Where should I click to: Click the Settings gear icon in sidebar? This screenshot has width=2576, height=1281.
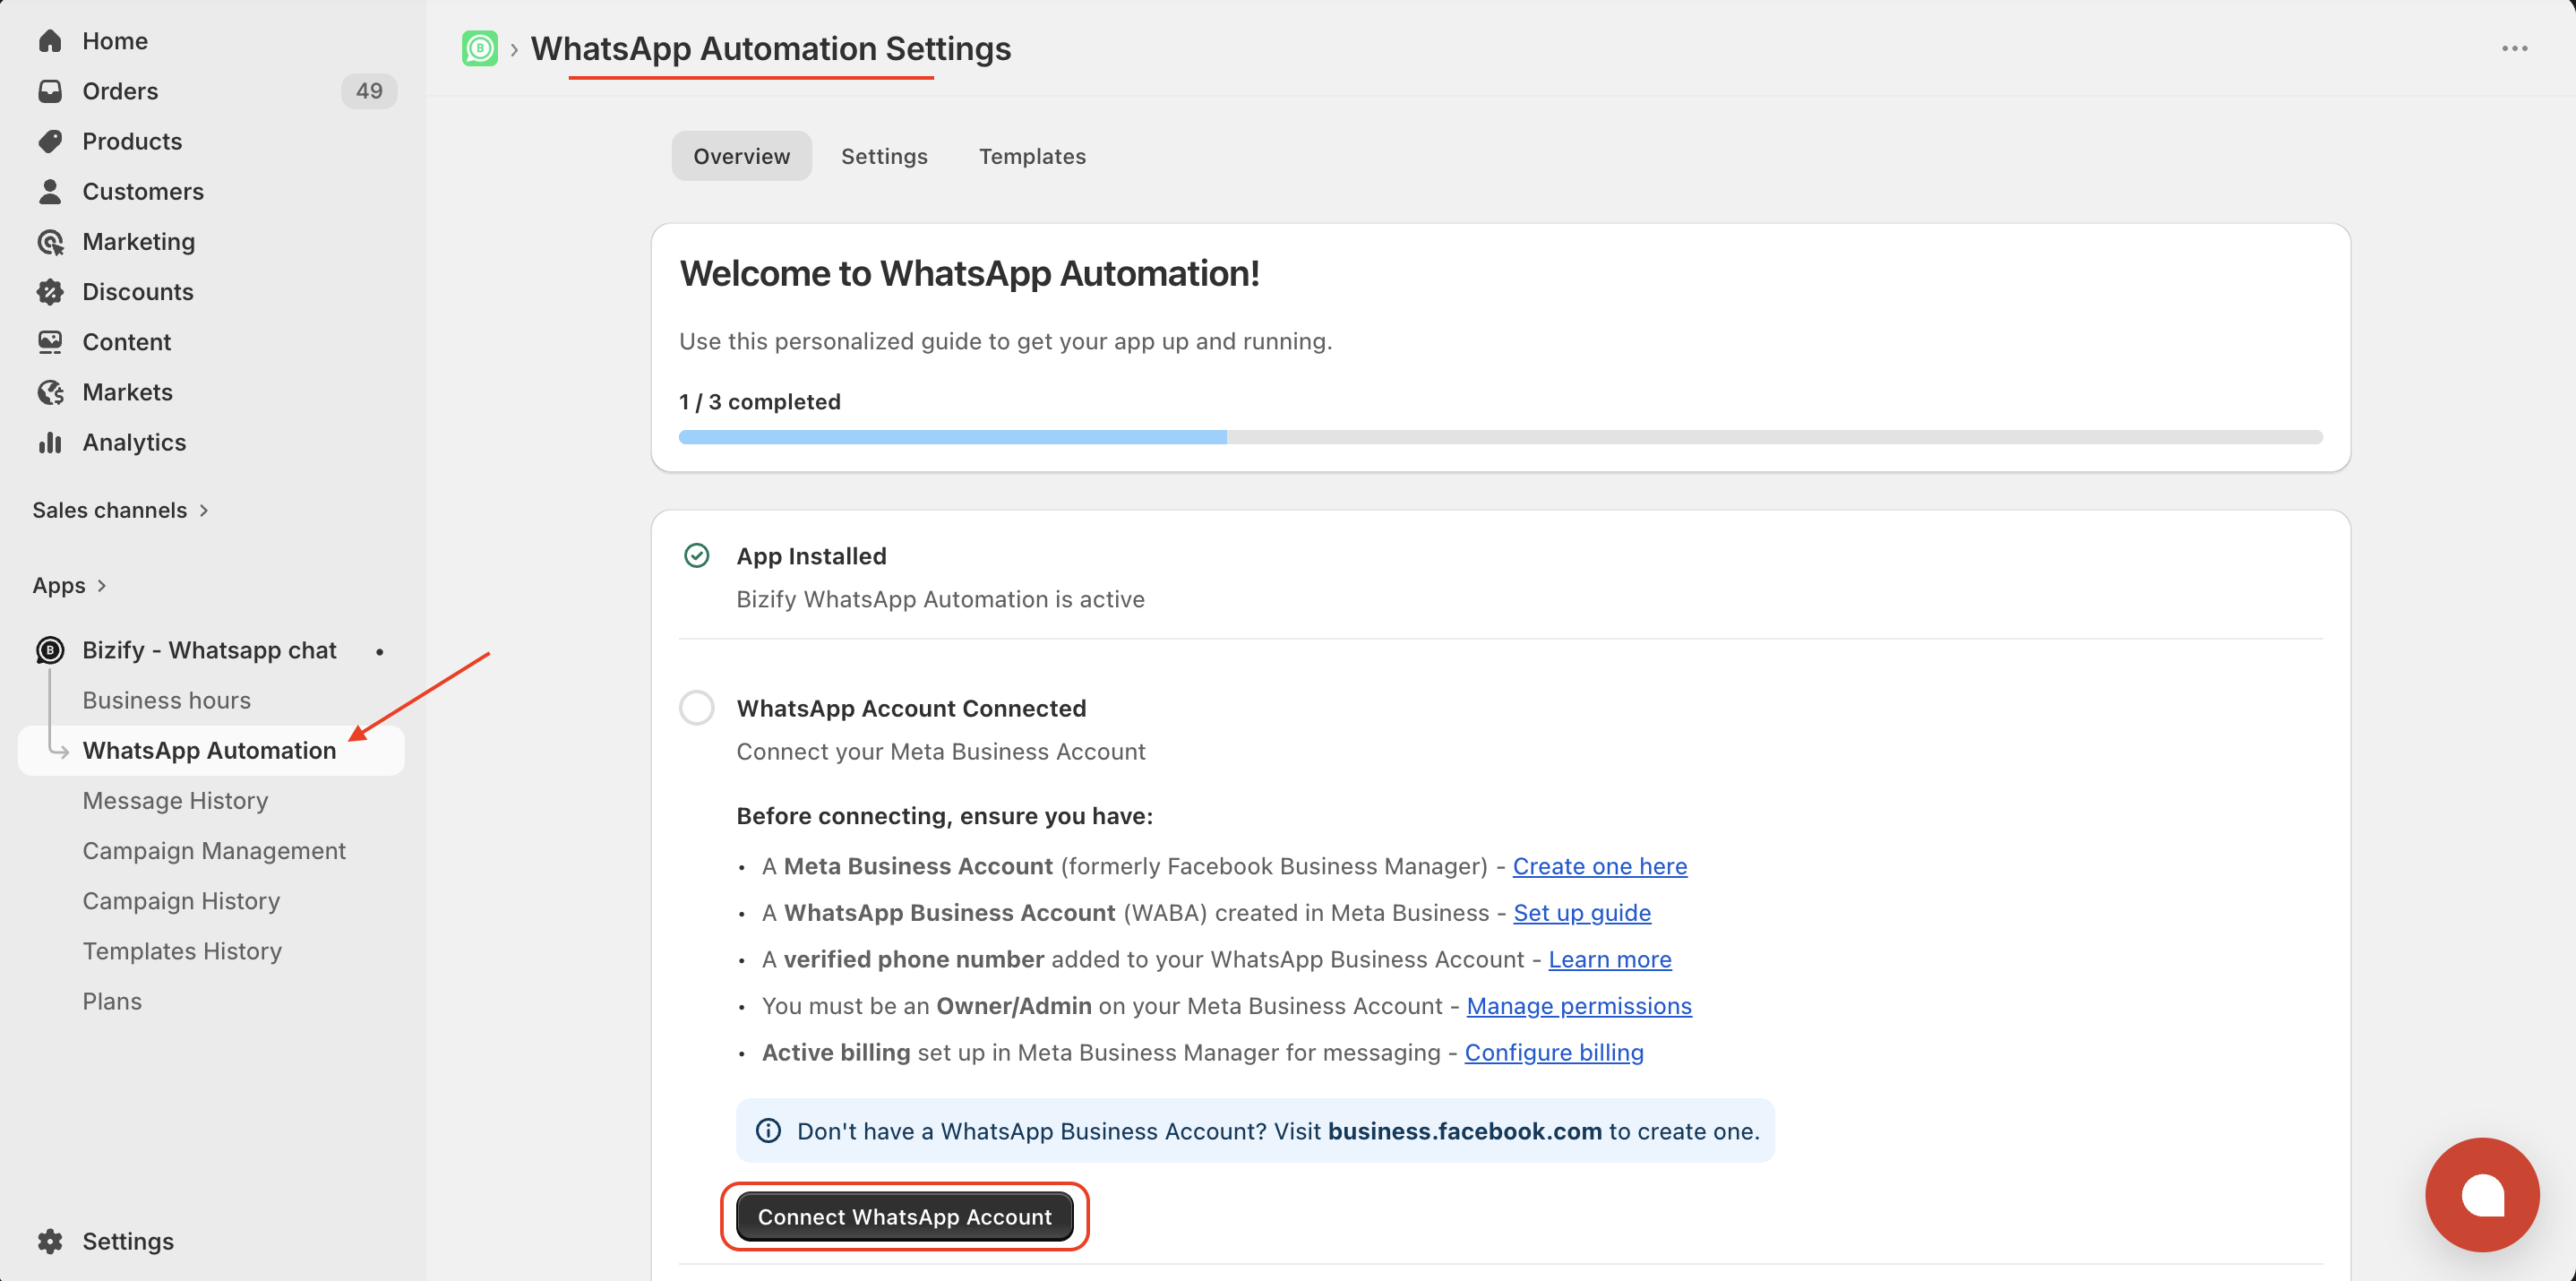50,1241
